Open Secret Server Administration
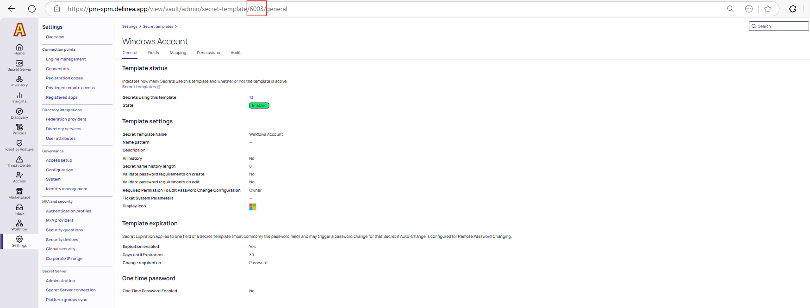 60,281
